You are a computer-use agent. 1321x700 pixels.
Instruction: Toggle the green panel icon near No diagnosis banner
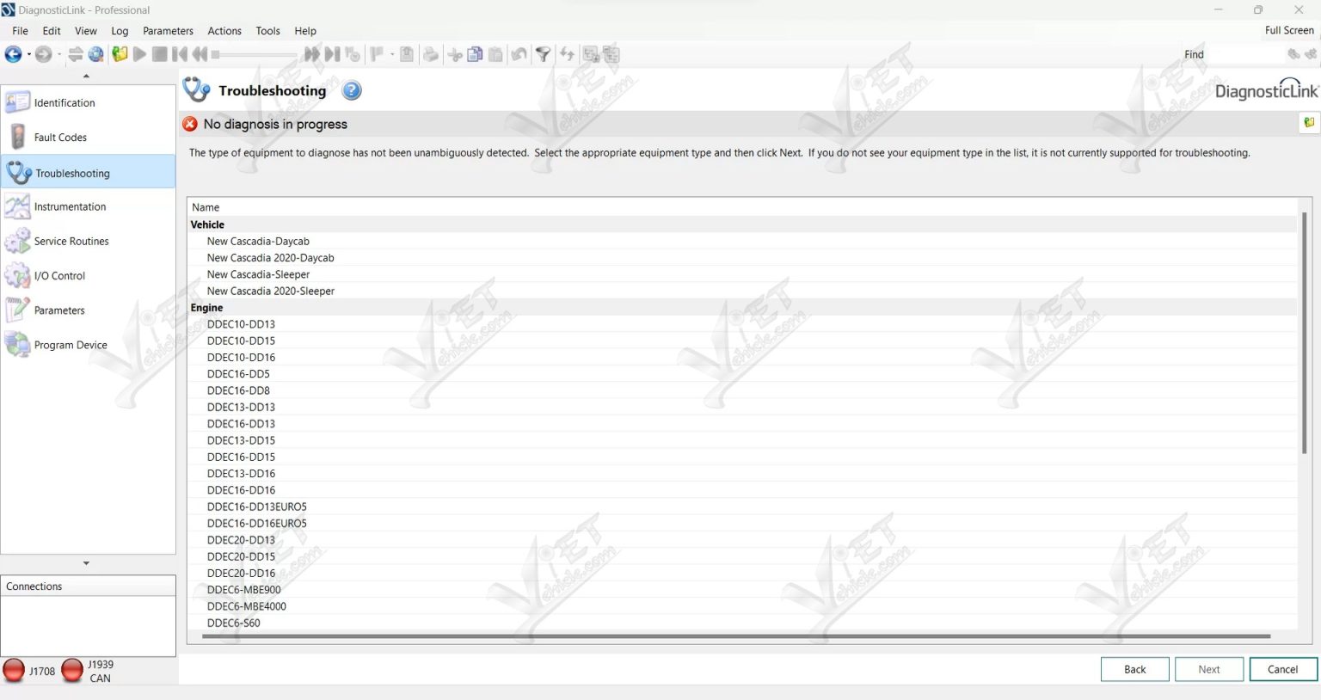click(1308, 123)
